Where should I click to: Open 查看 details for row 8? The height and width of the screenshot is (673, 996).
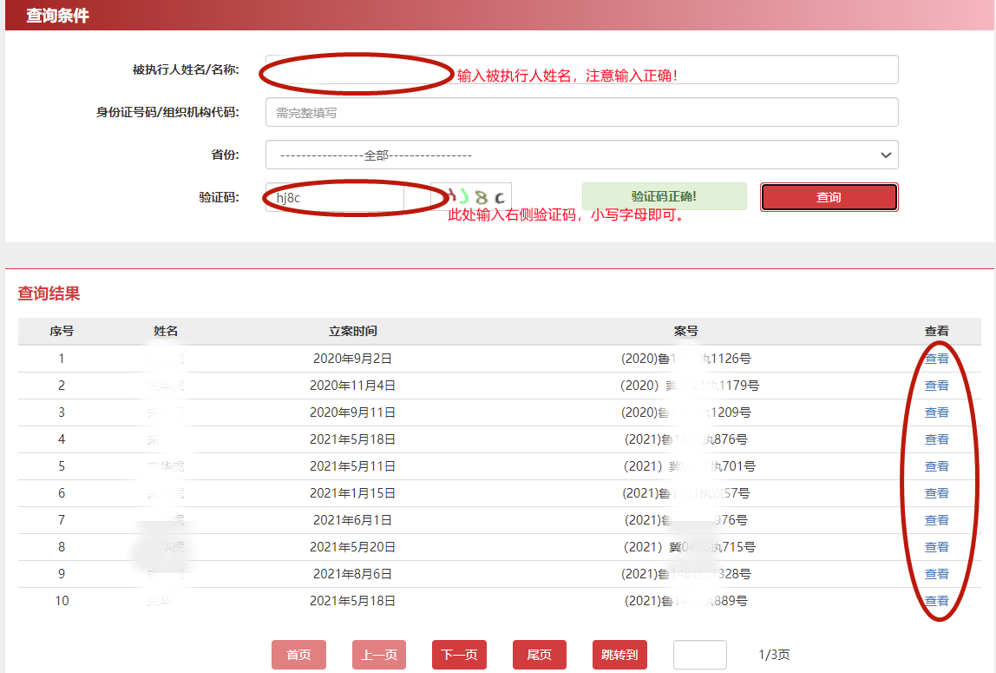click(x=937, y=546)
